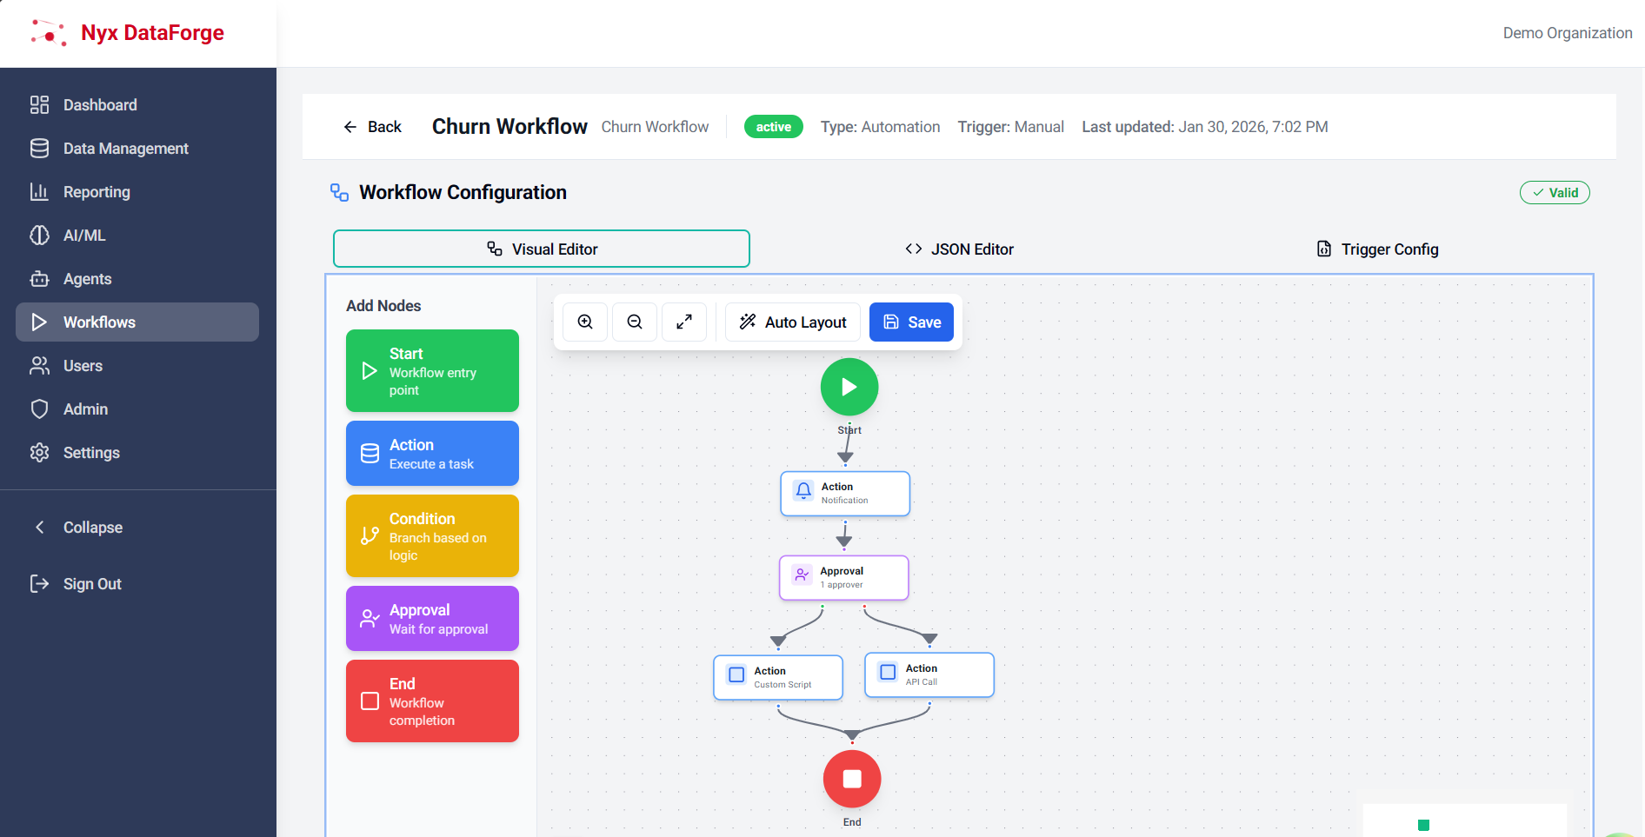This screenshot has width=1645, height=837.
Task: Select the Approval node on canvas
Action: pyautogui.click(x=843, y=578)
